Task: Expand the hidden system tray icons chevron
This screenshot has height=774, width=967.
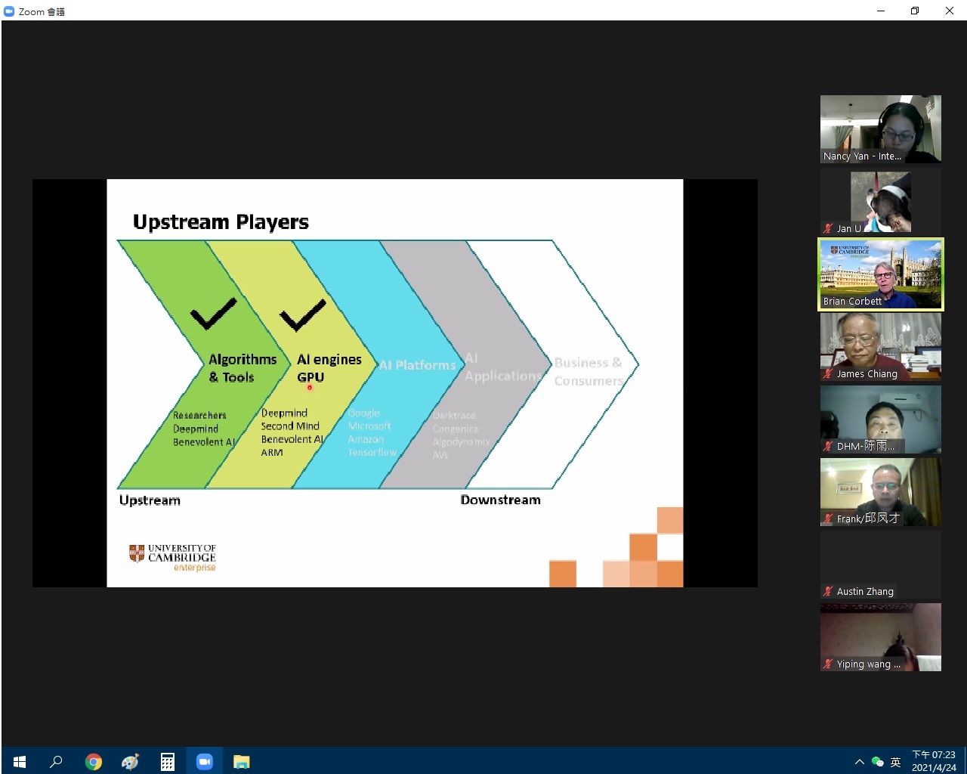Action: (859, 762)
